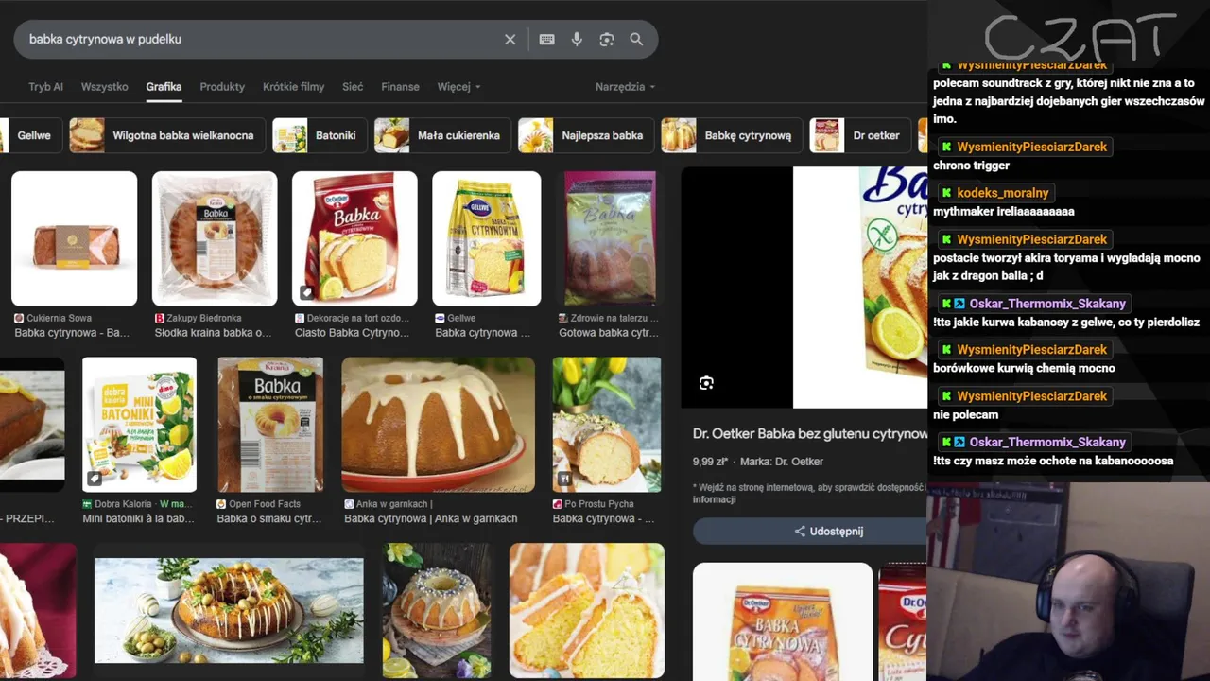This screenshot has width=1210, height=681.
Task: Select the Grafika tab
Action: [164, 86]
